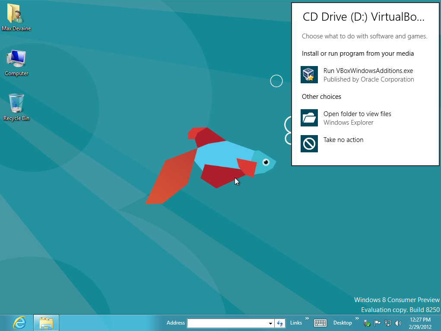Open the Recycle Bin icon

[16, 107]
